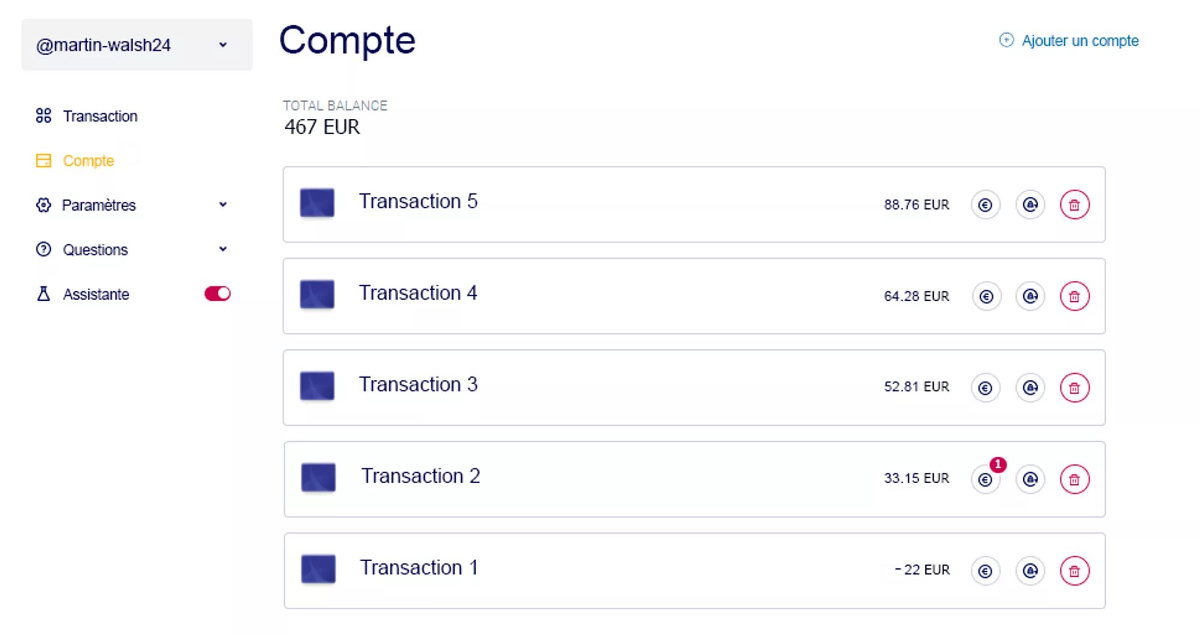Go to Transaction in sidebar

coord(100,116)
